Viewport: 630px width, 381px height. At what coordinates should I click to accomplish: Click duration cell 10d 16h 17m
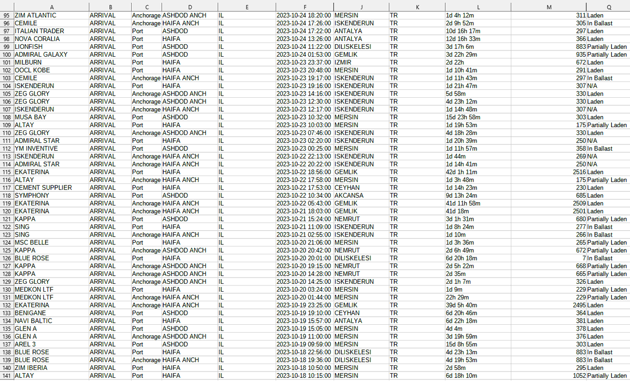point(478,31)
